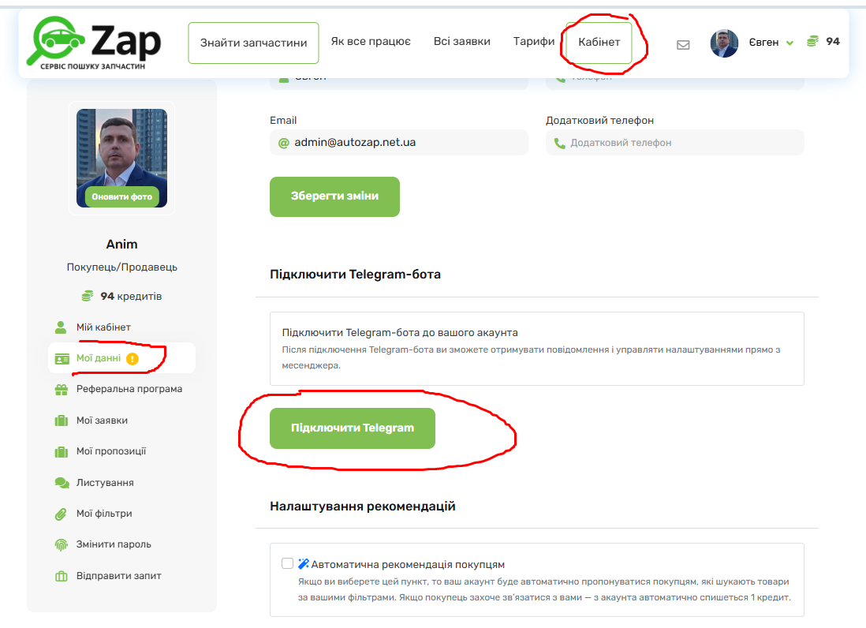Click the orange warning badge beside Мої данні
Viewport: 866px width, 628px height.
tap(133, 359)
